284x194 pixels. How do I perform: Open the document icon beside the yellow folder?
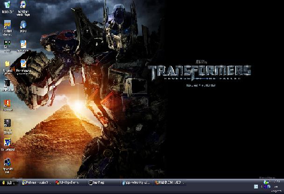(x=23, y=67)
